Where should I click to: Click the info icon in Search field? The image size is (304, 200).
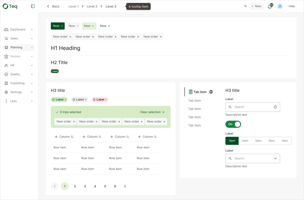[x=275, y=107]
